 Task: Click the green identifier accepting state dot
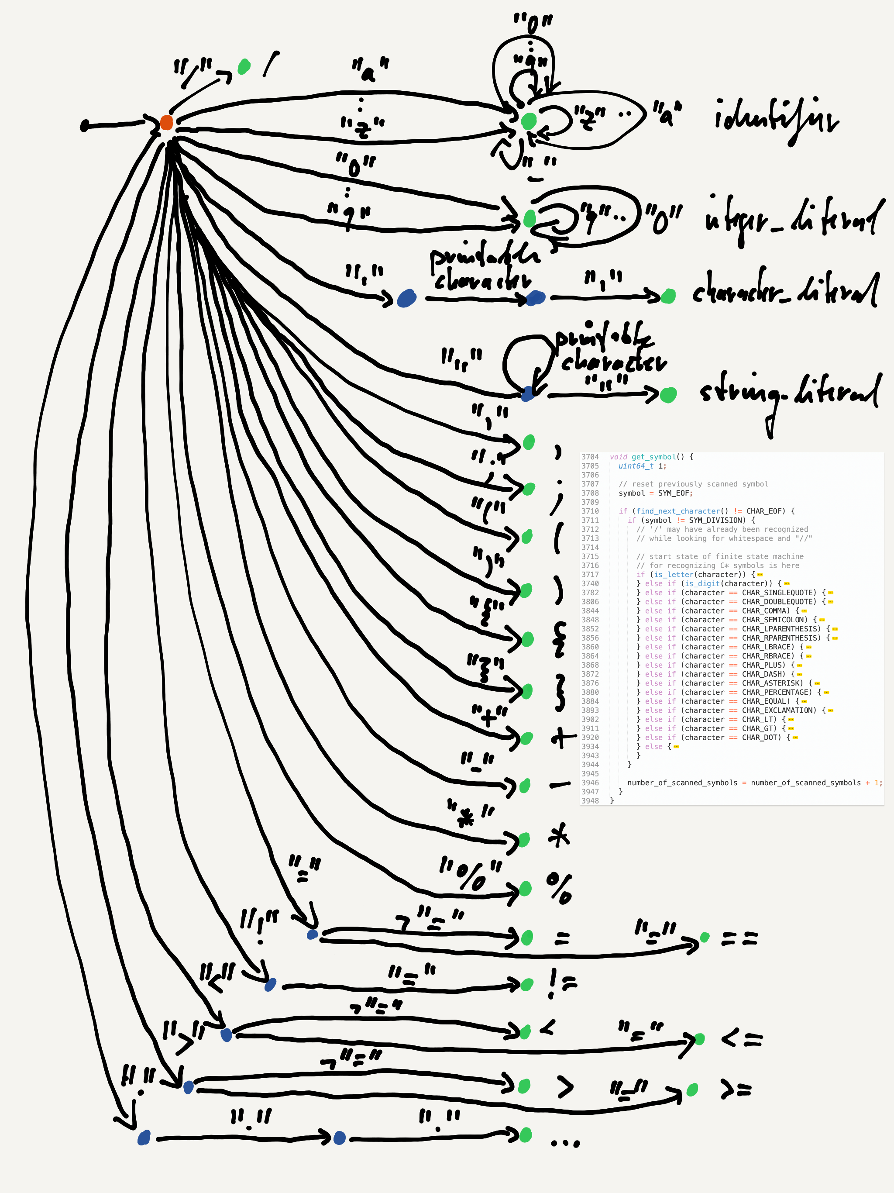coord(529,121)
